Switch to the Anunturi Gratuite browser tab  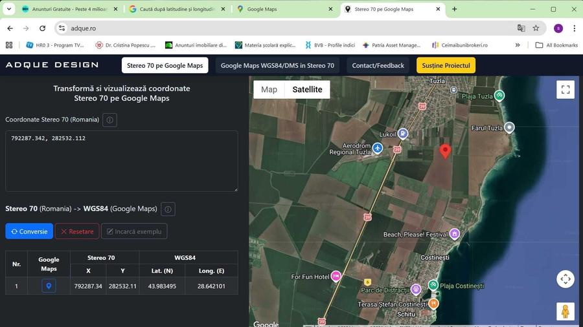(x=69, y=9)
